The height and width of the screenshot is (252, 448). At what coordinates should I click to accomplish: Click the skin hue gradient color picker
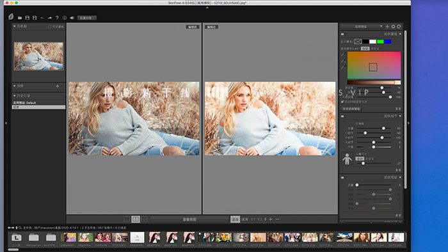coord(374,65)
